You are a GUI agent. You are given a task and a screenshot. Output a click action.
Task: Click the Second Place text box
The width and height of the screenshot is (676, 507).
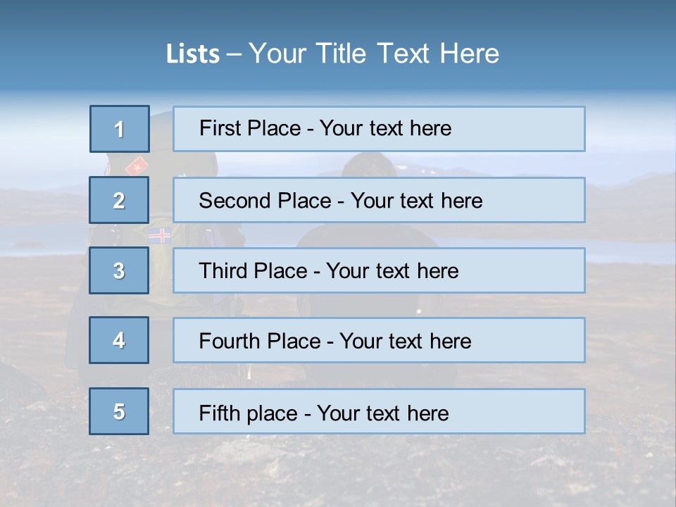pos(379,200)
